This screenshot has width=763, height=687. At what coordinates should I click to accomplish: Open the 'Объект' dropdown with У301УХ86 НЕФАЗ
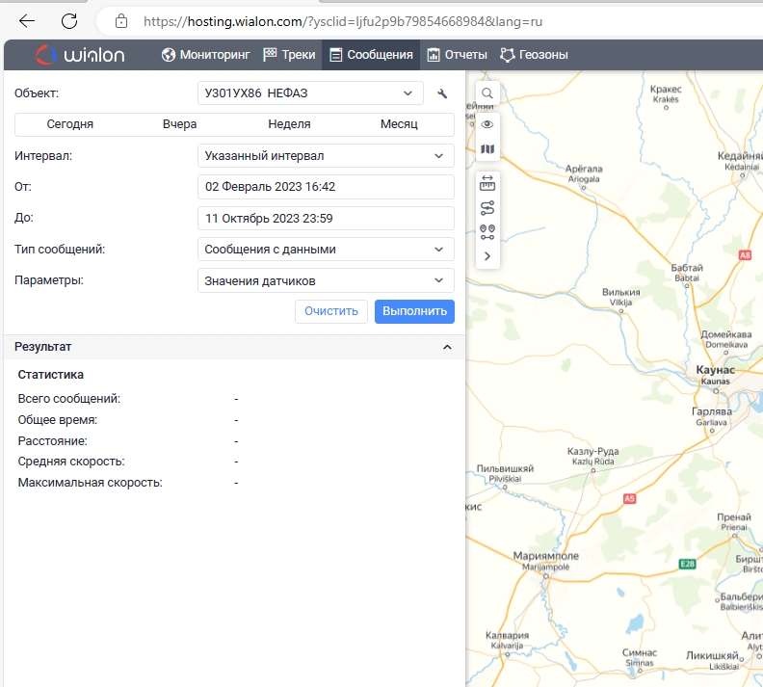click(309, 93)
